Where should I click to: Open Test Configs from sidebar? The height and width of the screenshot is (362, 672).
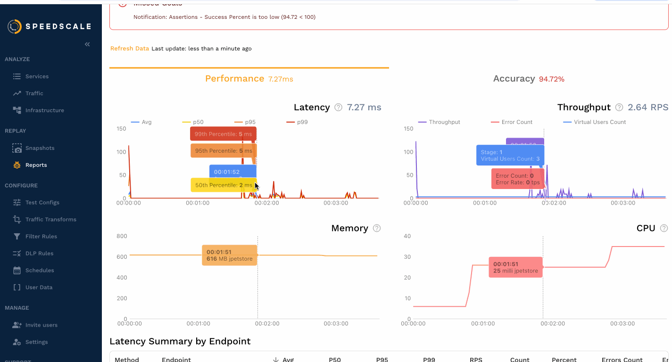[x=42, y=203]
